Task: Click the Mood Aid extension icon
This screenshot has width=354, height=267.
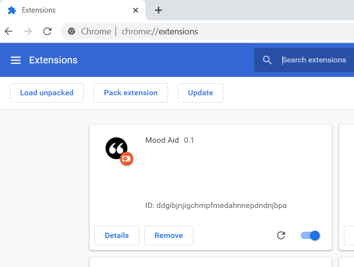Action: point(117,148)
